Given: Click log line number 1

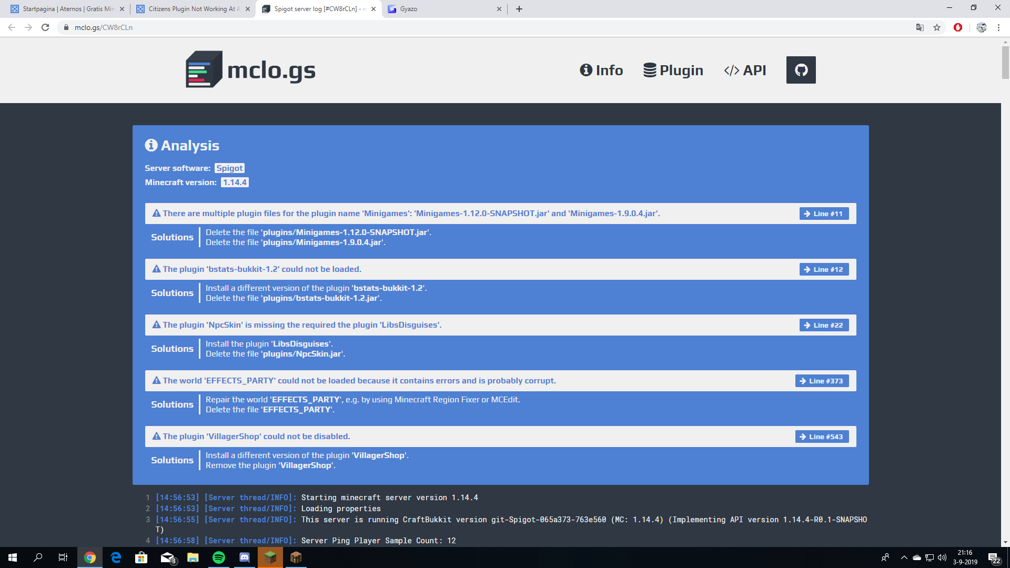Looking at the screenshot, I should tap(148, 498).
